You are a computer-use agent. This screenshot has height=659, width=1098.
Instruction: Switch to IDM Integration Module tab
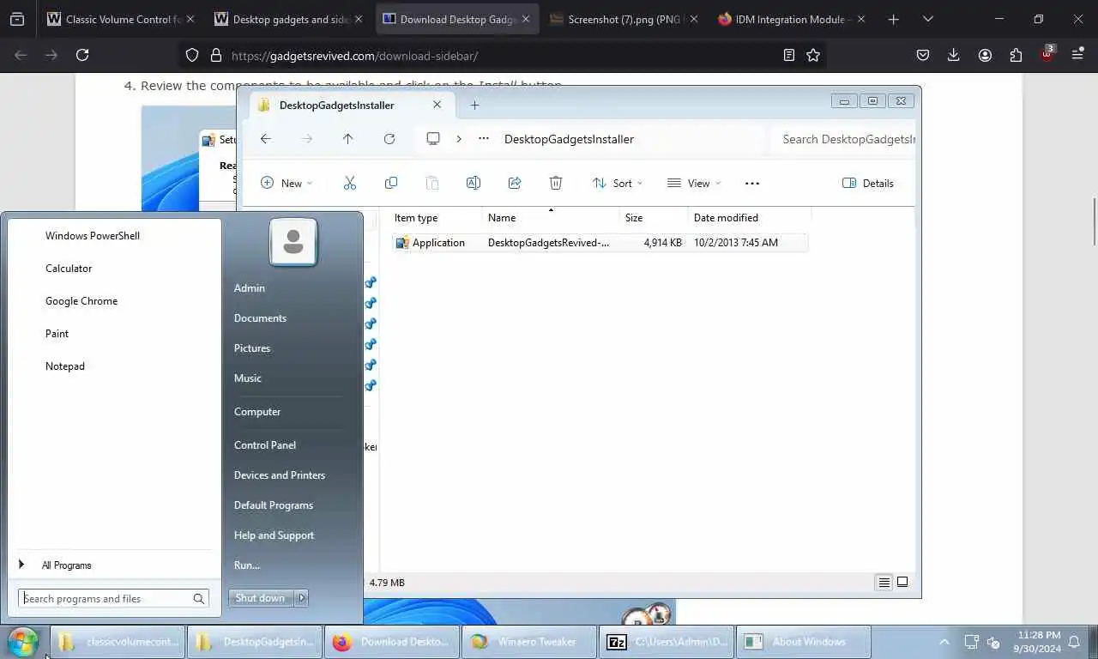click(x=790, y=19)
